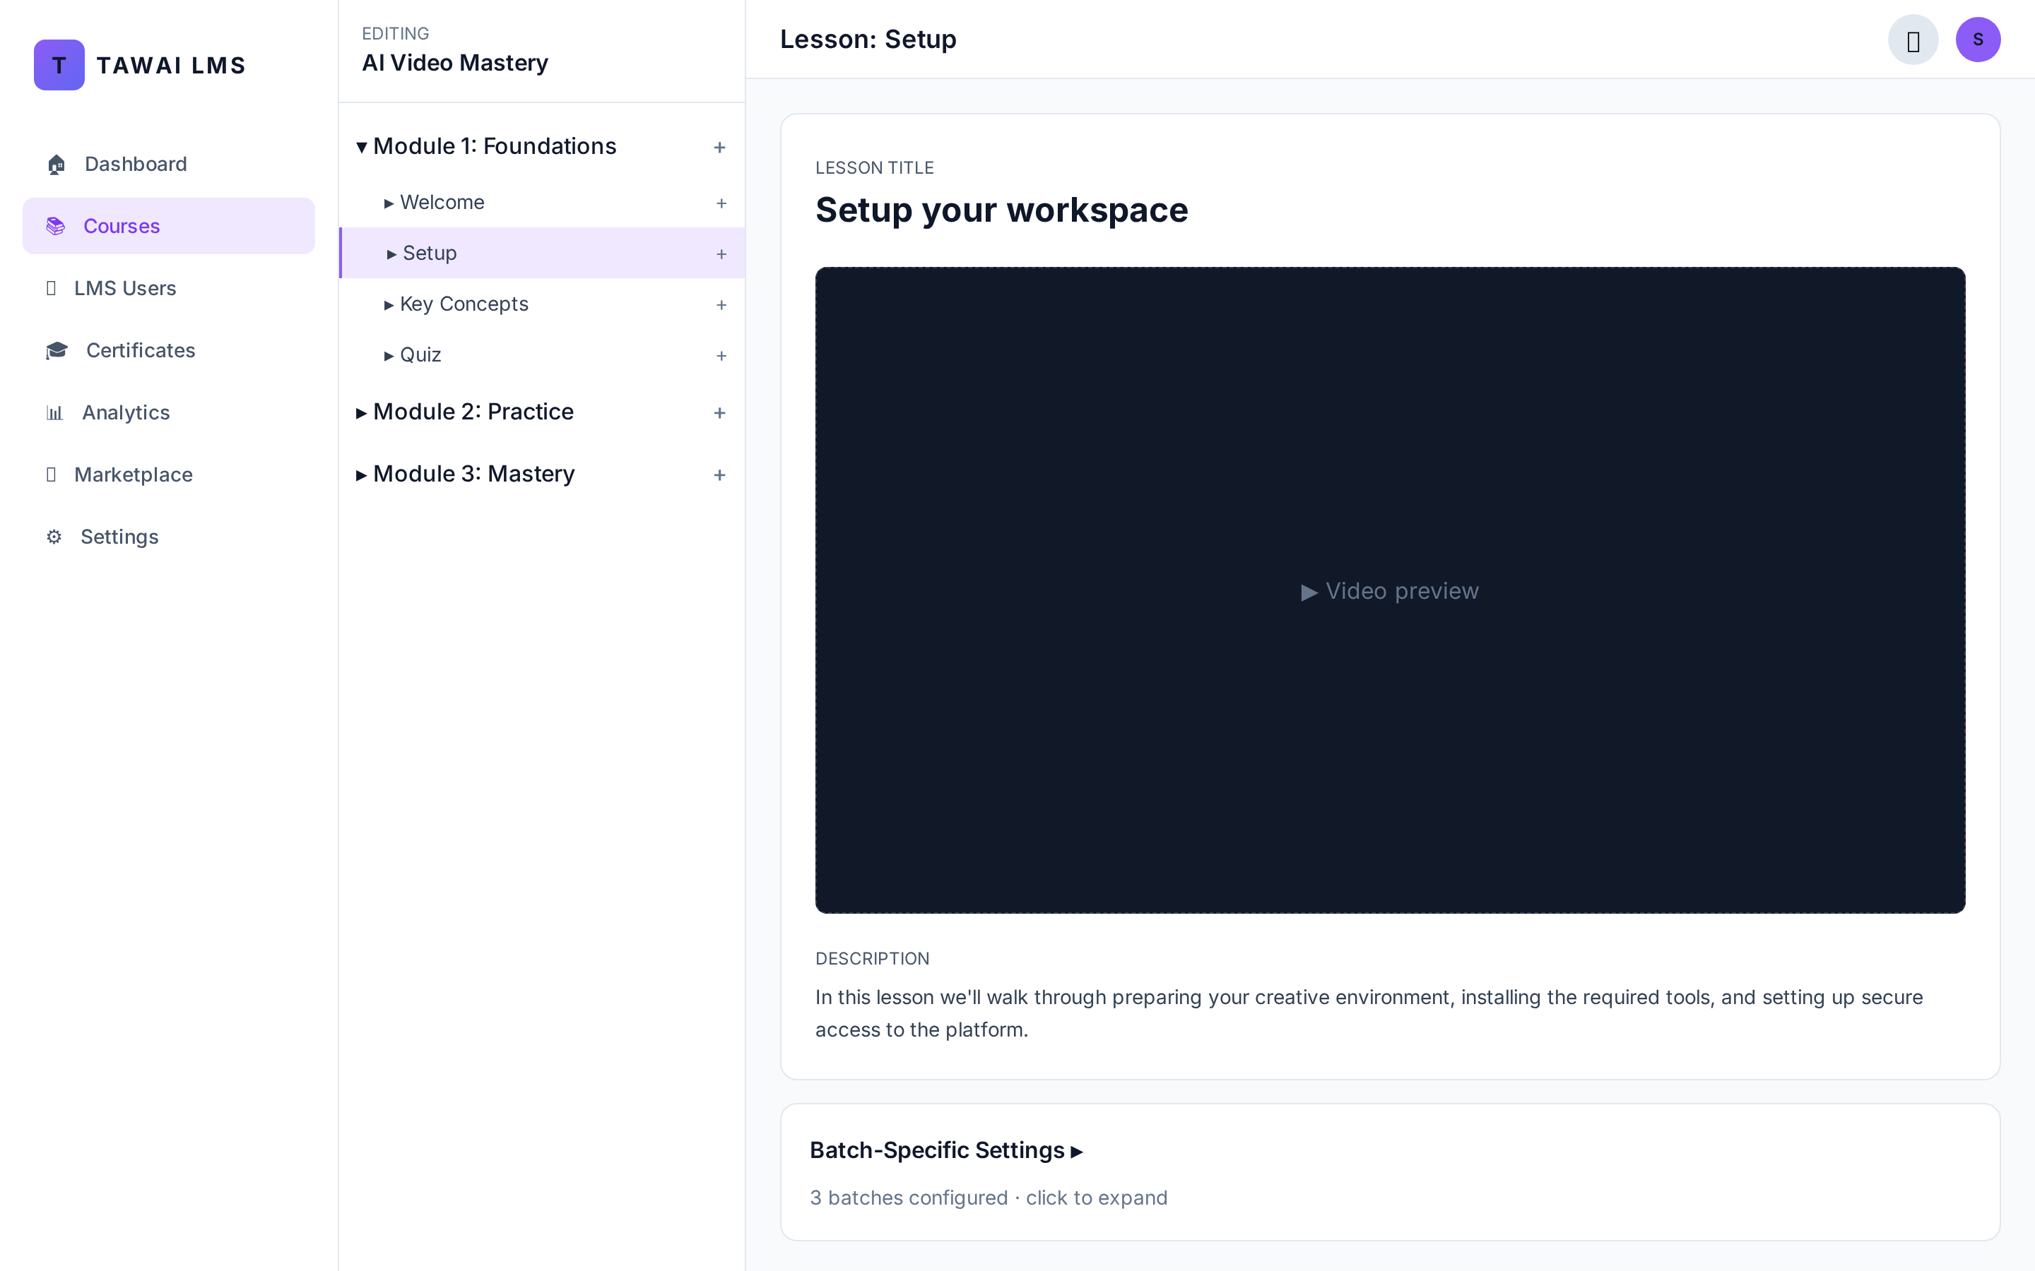Click the plus next to Setup lesson
2035x1271 pixels.
coord(721,254)
